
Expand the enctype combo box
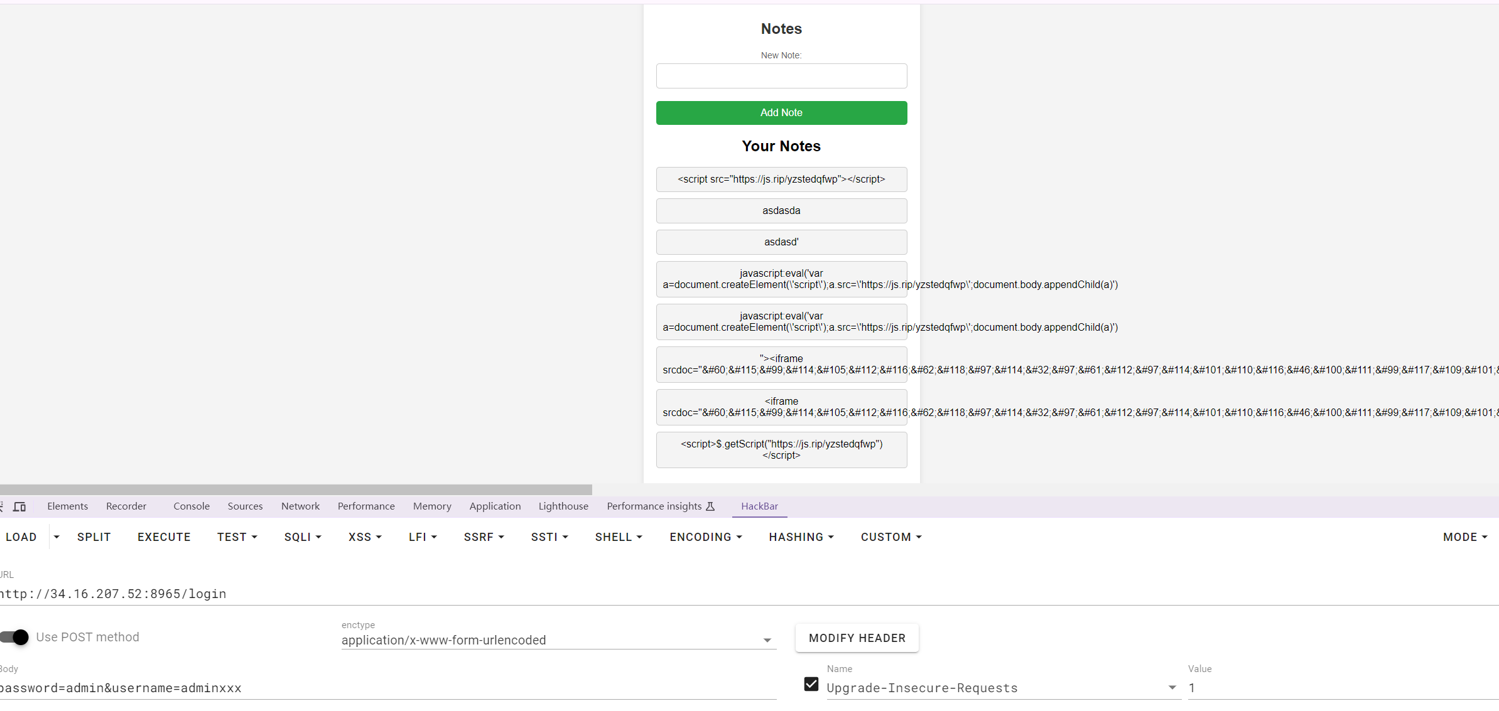pyautogui.click(x=767, y=640)
